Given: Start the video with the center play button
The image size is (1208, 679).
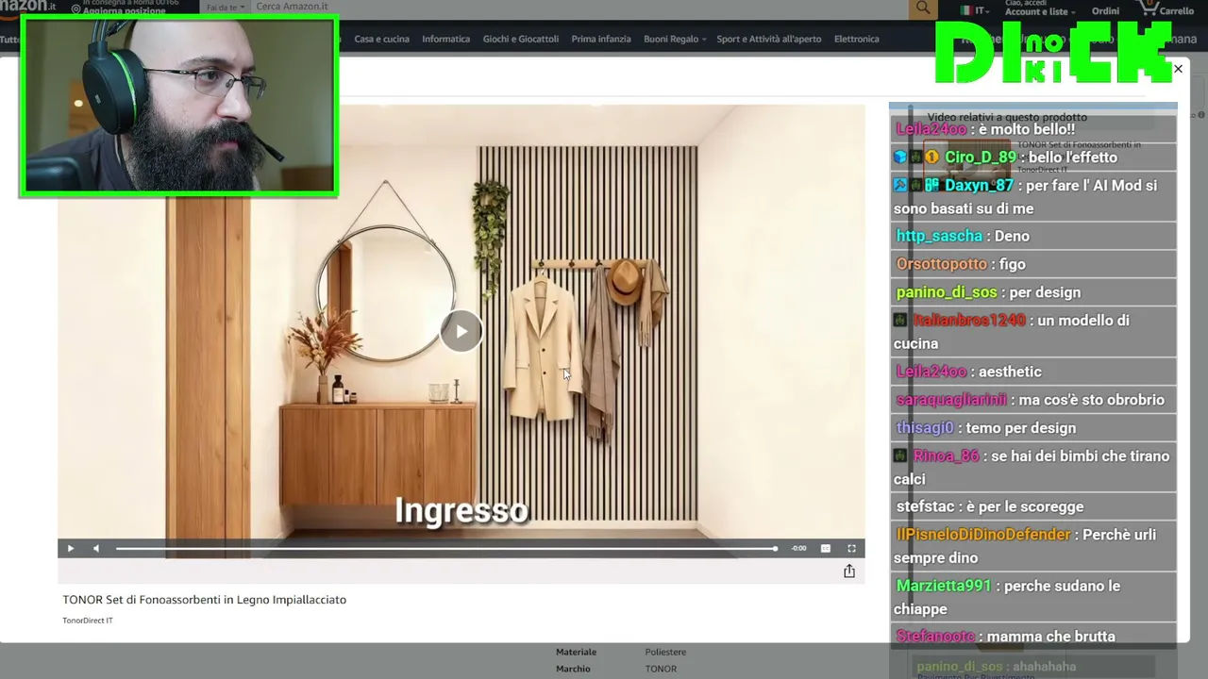Looking at the screenshot, I should [x=461, y=331].
